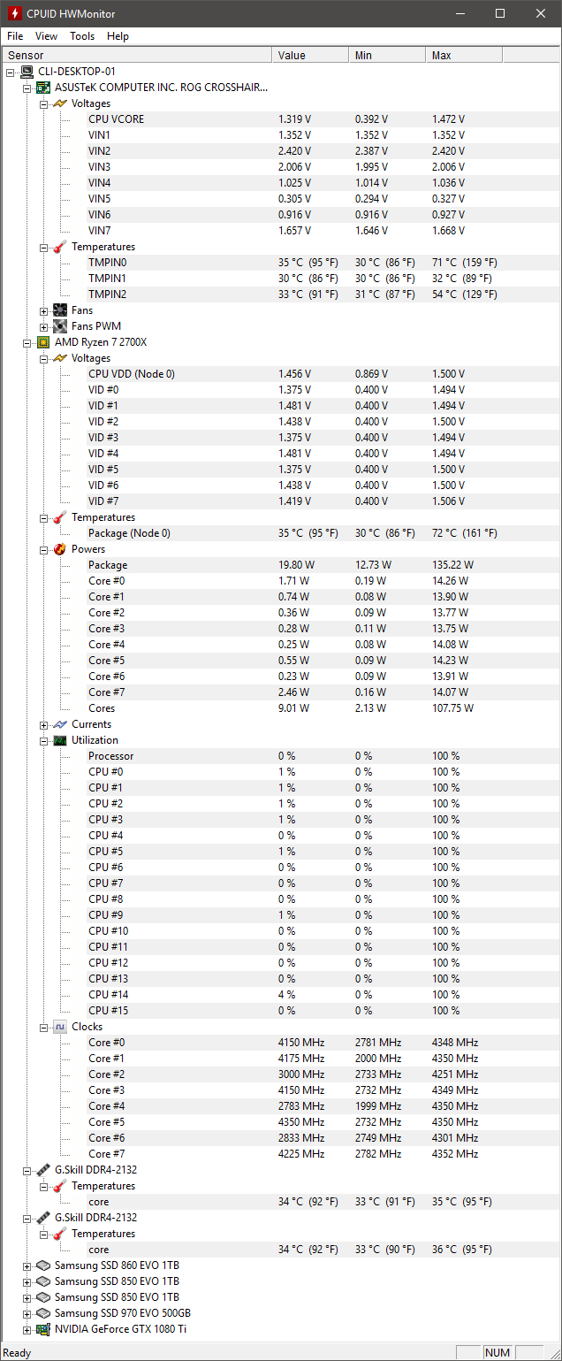Viewport: 562px width, 1361px height.
Task: Click the ASUSTeK motherboard chip icon
Action: [43, 88]
